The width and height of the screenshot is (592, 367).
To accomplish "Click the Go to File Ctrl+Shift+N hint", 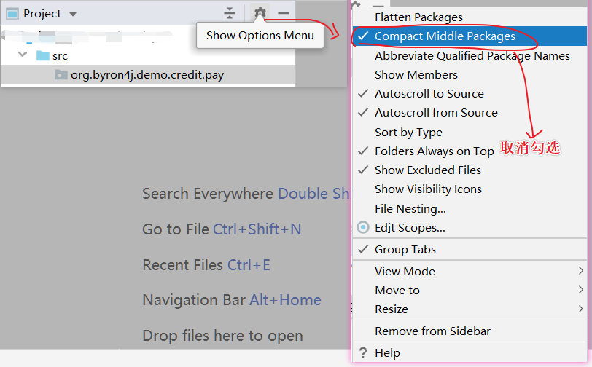I will (x=222, y=229).
